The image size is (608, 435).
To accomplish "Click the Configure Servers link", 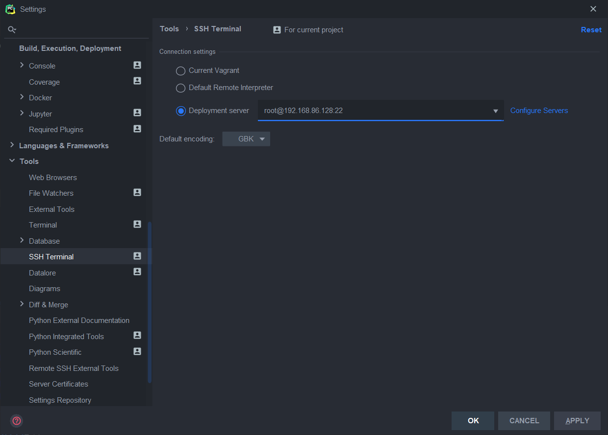I will [539, 111].
